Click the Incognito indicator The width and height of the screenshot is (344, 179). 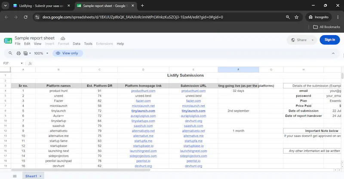coord(319,17)
